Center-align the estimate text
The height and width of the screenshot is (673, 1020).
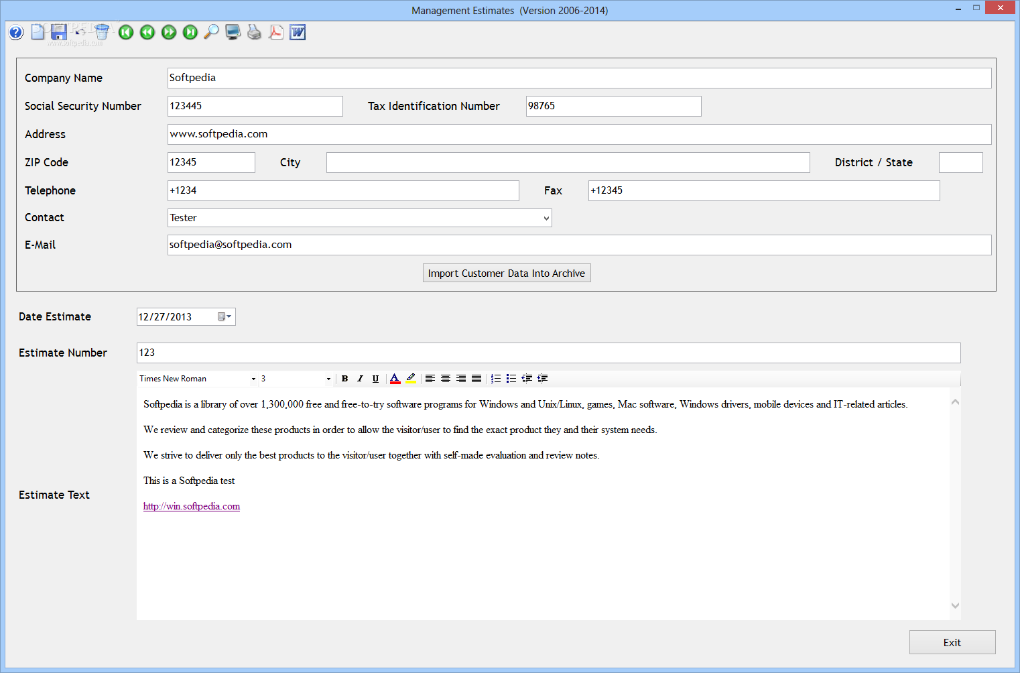446,379
